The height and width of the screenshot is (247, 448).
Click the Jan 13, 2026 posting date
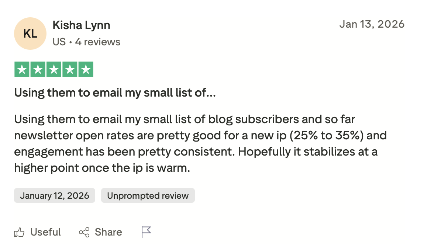(372, 24)
